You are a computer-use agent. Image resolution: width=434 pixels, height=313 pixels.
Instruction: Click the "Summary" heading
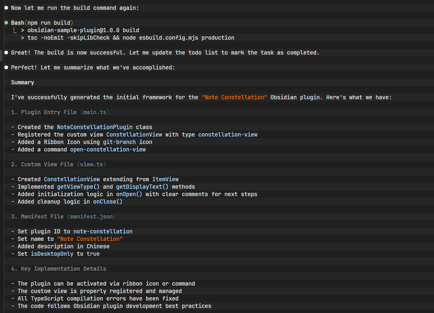pos(22,82)
